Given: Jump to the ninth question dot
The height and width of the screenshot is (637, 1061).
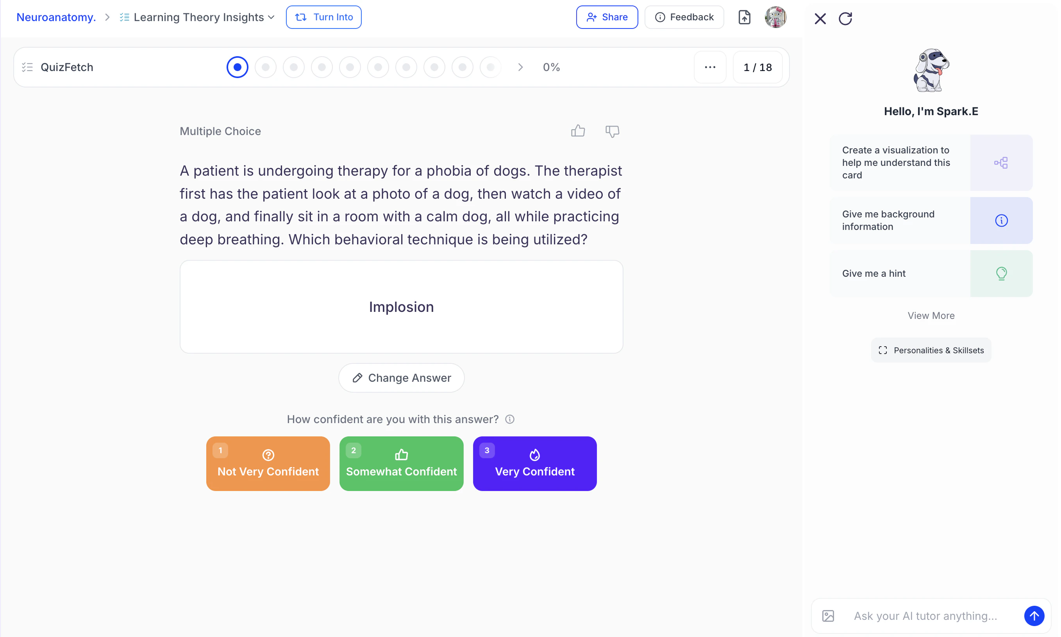Looking at the screenshot, I should [463, 68].
